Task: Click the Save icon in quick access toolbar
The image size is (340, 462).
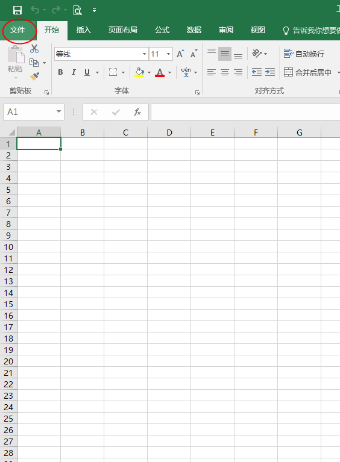Action: coord(17,10)
